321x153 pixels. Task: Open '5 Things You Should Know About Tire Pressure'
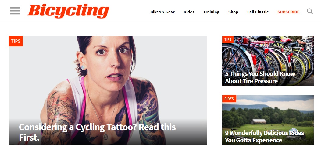(260, 77)
